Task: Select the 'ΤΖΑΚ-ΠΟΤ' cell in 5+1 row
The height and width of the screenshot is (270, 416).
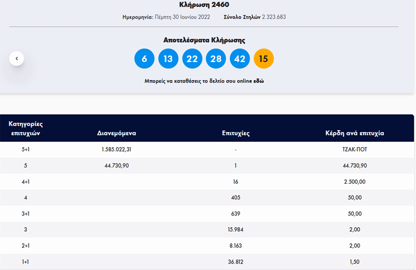Action: coord(354,149)
